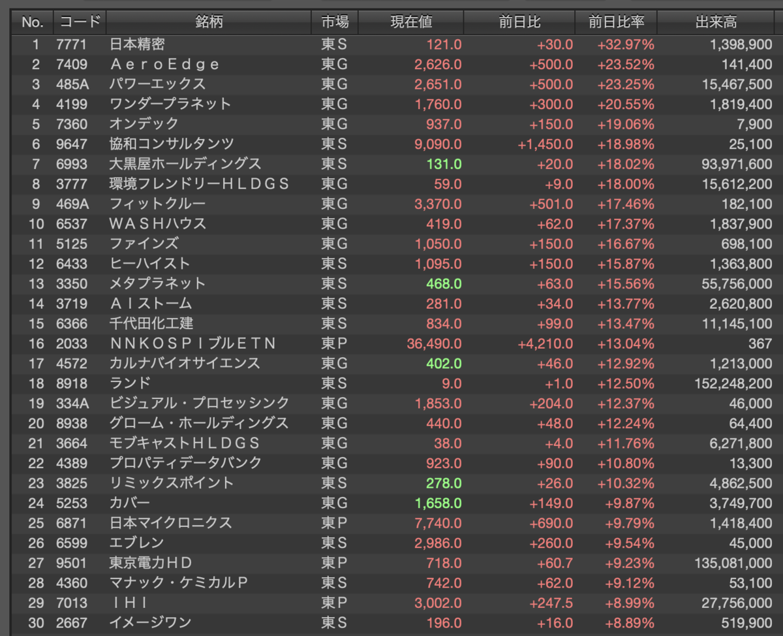
Task: Click the green price 468.0
Action: [x=444, y=283]
